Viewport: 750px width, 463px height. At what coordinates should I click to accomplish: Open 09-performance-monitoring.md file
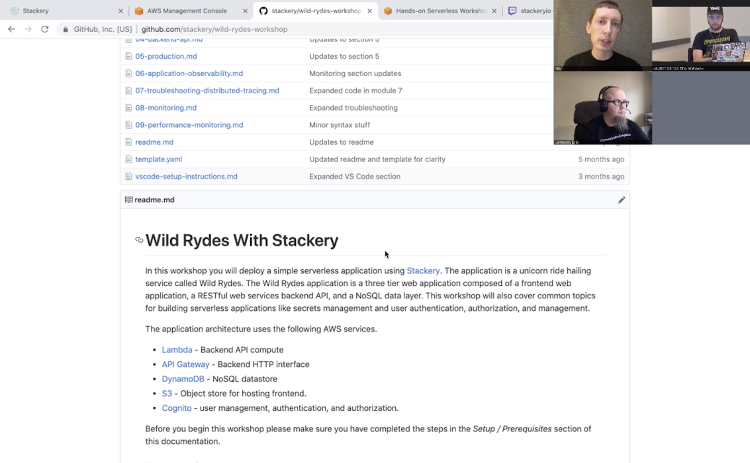point(189,125)
